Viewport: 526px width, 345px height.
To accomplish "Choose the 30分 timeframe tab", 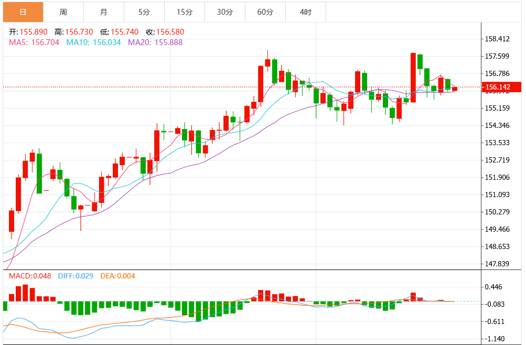I will [x=225, y=12].
